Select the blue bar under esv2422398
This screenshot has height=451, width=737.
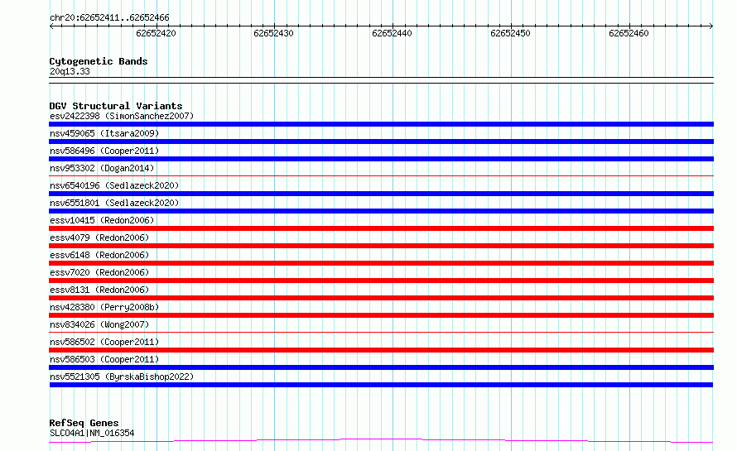point(381,124)
